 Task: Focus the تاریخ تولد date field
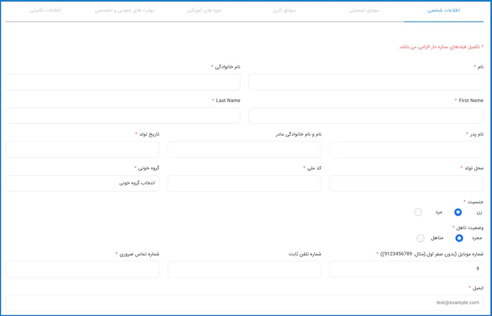click(x=82, y=150)
